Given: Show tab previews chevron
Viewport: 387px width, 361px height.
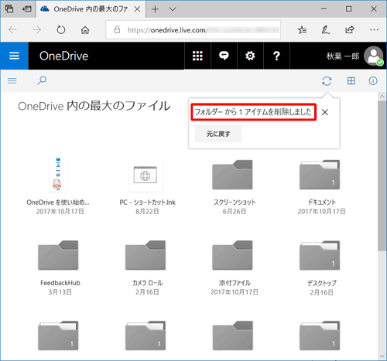Looking at the screenshot, I should pyautogui.click(x=173, y=9).
